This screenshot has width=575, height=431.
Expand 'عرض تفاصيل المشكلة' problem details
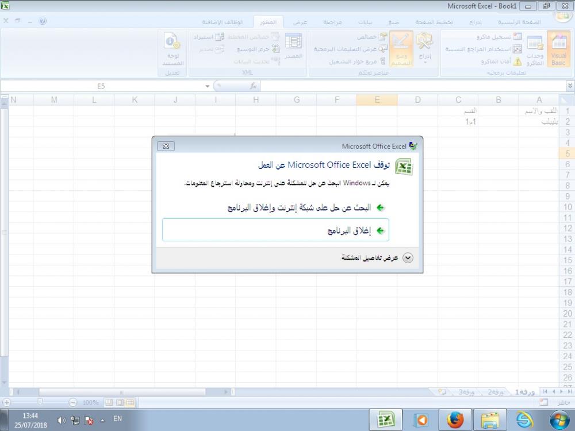[x=377, y=257]
